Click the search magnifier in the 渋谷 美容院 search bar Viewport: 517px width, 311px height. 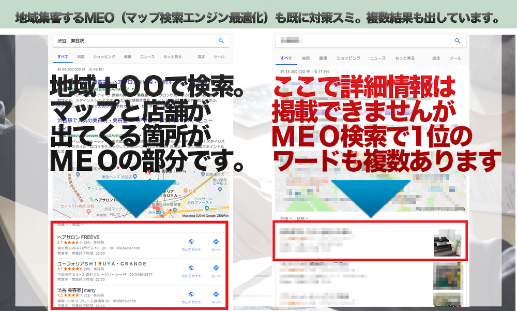tap(221, 41)
